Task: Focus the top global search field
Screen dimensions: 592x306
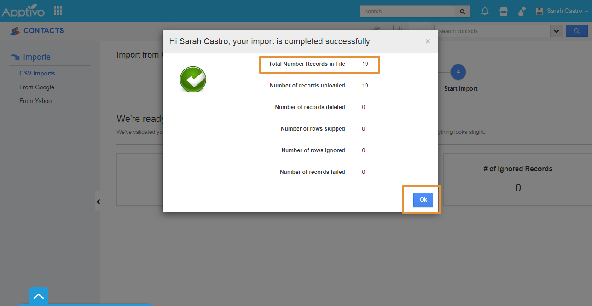Action: pos(407,11)
